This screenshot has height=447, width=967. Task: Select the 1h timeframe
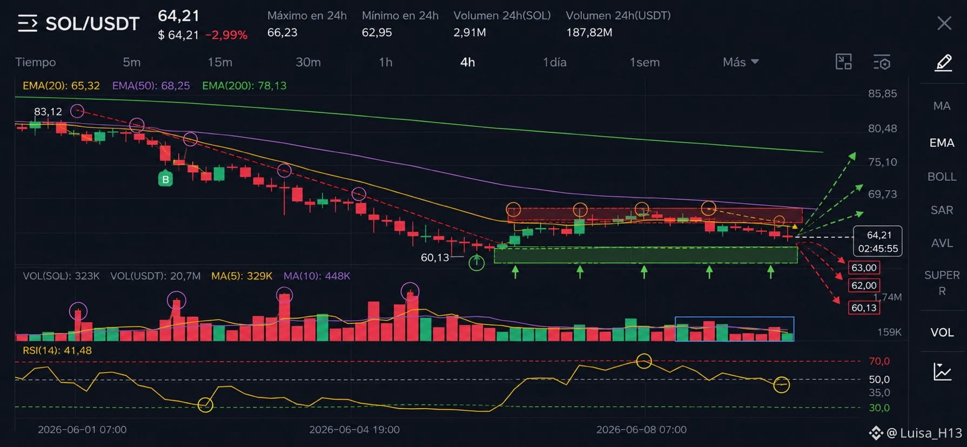(x=385, y=62)
